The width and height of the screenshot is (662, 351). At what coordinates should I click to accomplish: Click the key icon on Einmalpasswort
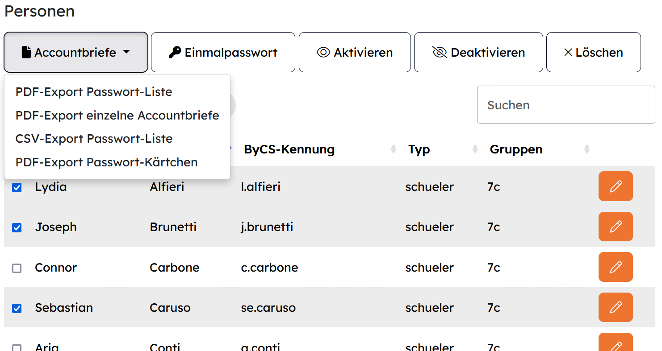175,53
